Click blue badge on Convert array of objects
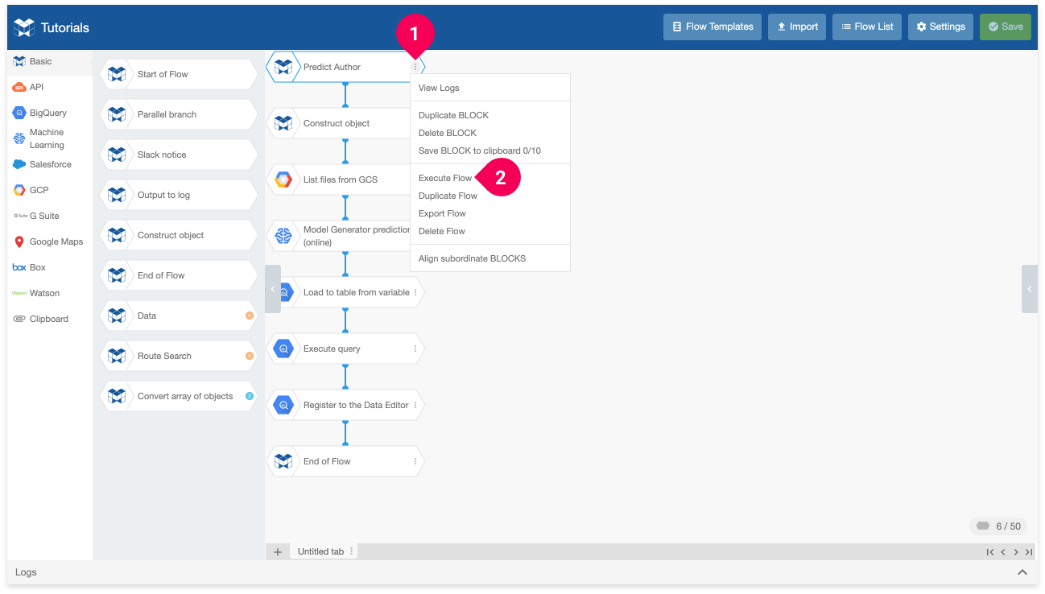Image resolution: width=1045 pixels, height=594 pixels. [250, 396]
